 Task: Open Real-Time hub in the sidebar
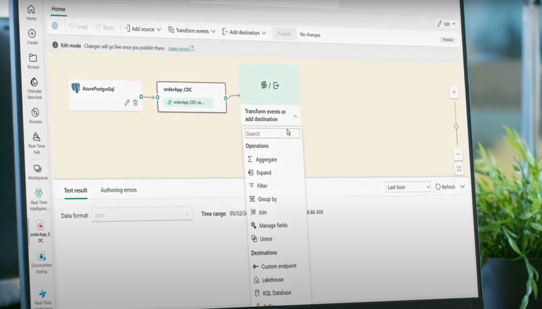pyautogui.click(x=36, y=143)
